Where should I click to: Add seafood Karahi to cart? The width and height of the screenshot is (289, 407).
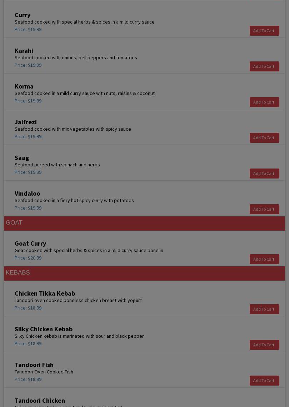[x=264, y=66]
